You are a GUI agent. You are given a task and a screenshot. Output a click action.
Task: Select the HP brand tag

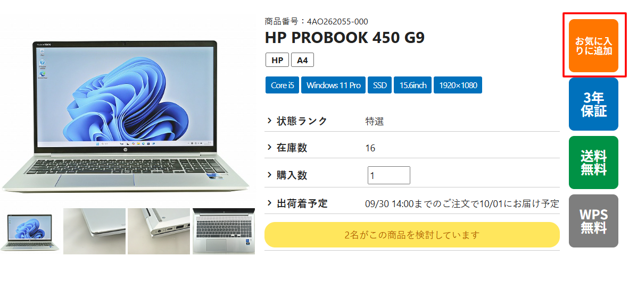coord(277,60)
